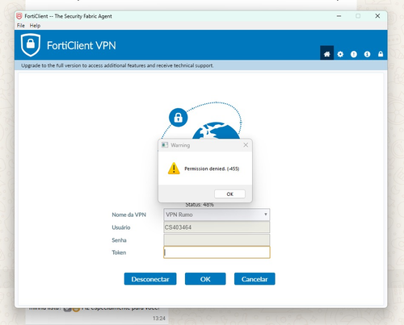
Task: Click the Senha password field
Action: tap(217, 240)
